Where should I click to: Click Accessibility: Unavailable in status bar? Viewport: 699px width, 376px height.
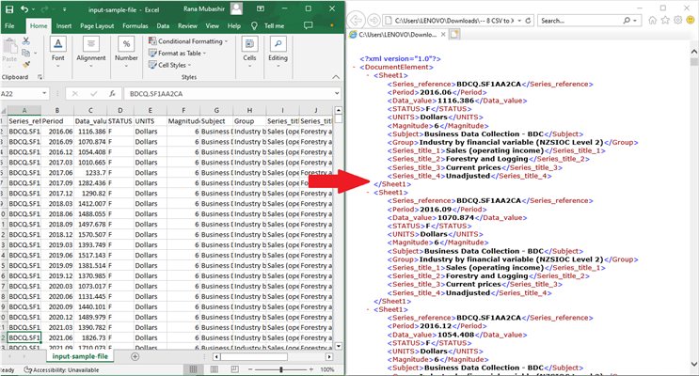point(61,369)
